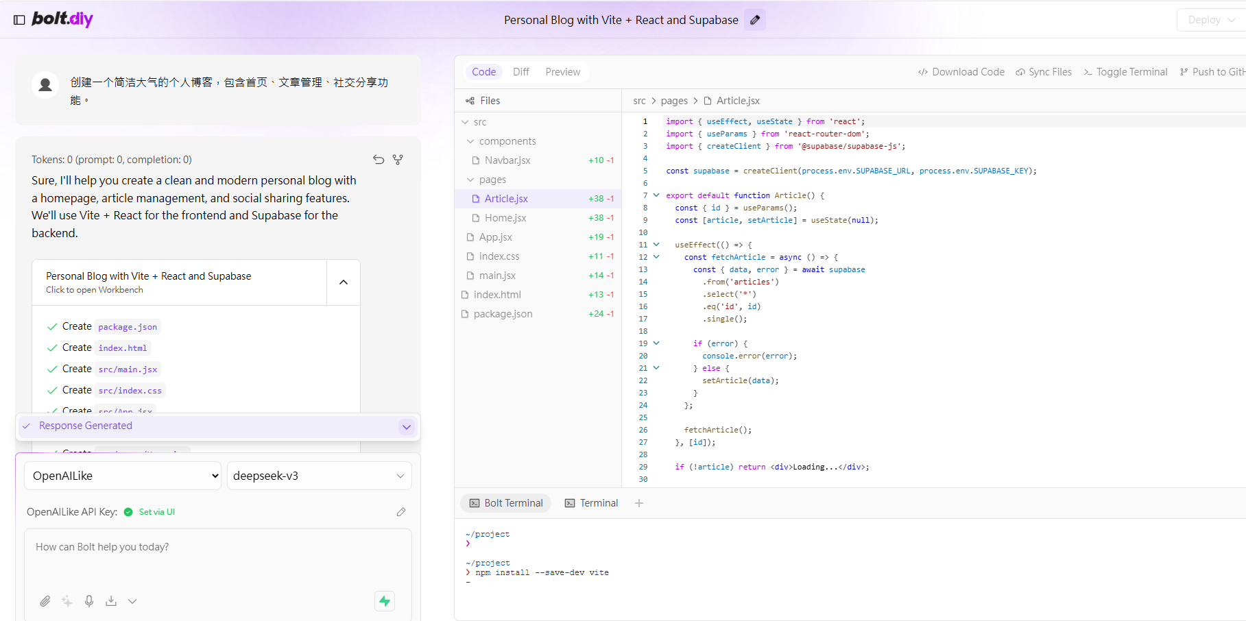Fold the else block at line 21
Screen dimensions: 1246x621
(x=656, y=368)
